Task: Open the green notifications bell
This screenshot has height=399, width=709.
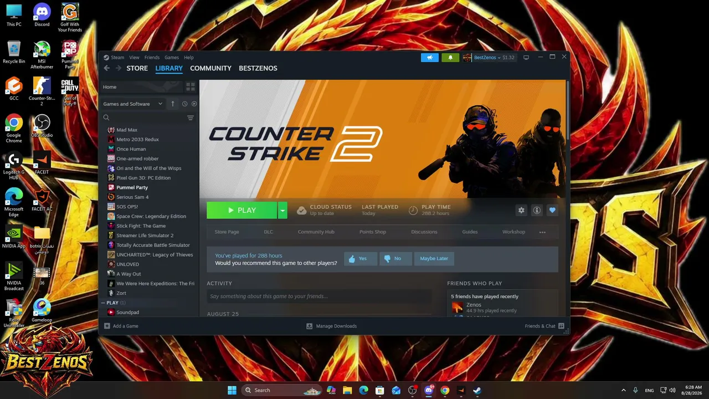Action: coord(450,58)
